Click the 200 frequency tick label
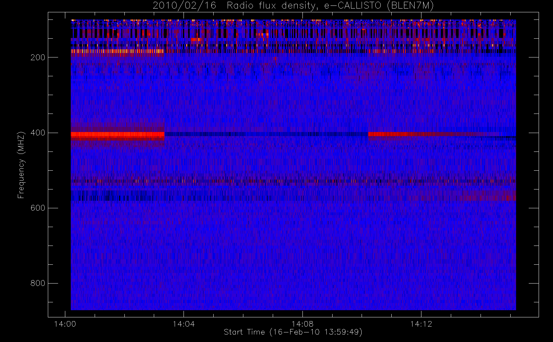The image size is (553, 342). pyautogui.click(x=38, y=57)
